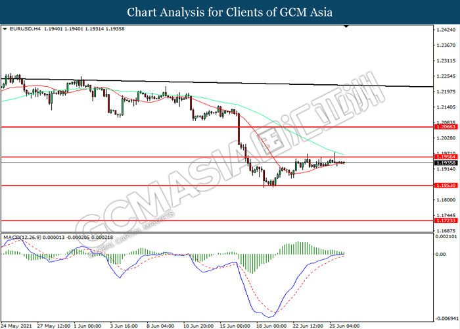Click the 1.22545 price axis label
The image size is (460, 329).
(446, 76)
